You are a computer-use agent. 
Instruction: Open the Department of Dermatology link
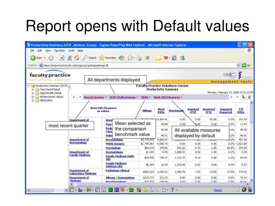coord(79,141)
